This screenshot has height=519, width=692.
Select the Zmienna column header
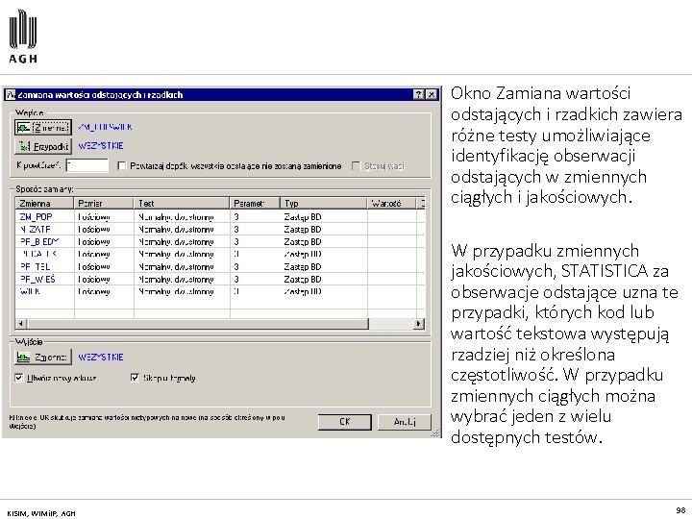[44, 204]
